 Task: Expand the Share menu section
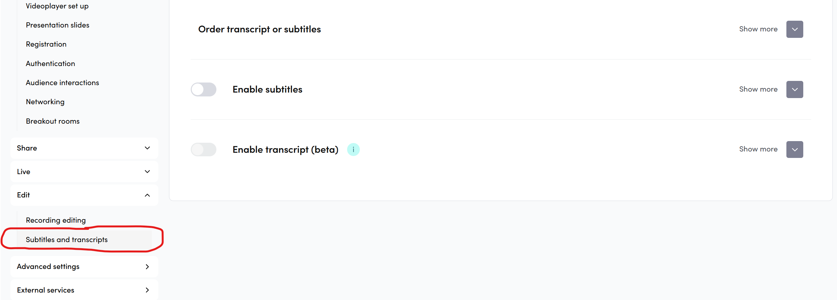click(84, 148)
